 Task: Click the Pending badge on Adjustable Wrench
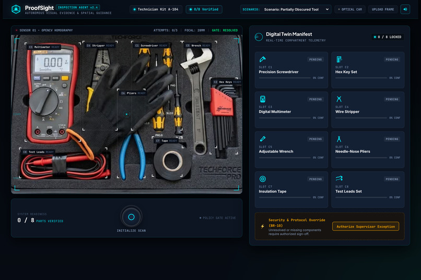coord(315,139)
